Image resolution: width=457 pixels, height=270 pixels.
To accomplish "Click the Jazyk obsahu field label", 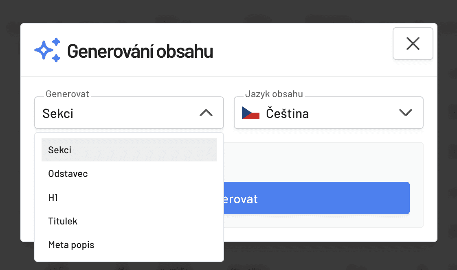I will (274, 94).
